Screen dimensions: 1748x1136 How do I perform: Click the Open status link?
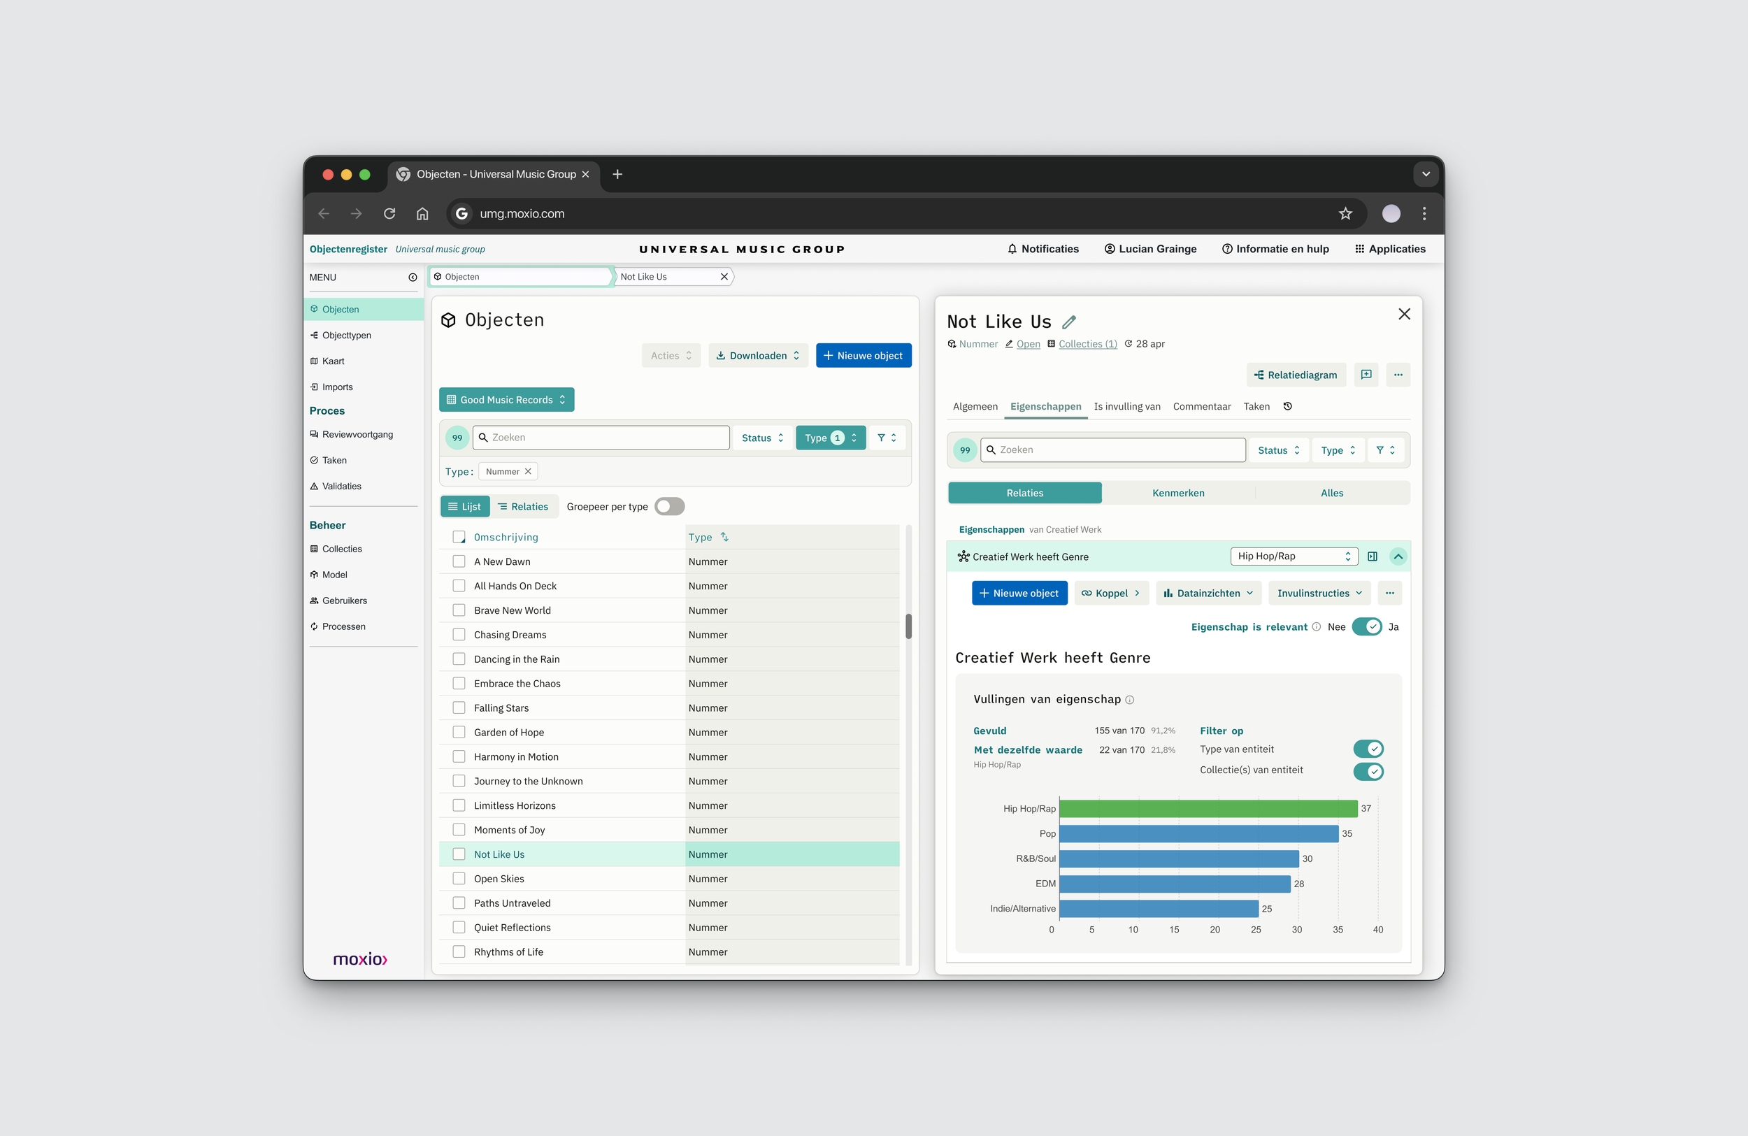coord(1028,344)
